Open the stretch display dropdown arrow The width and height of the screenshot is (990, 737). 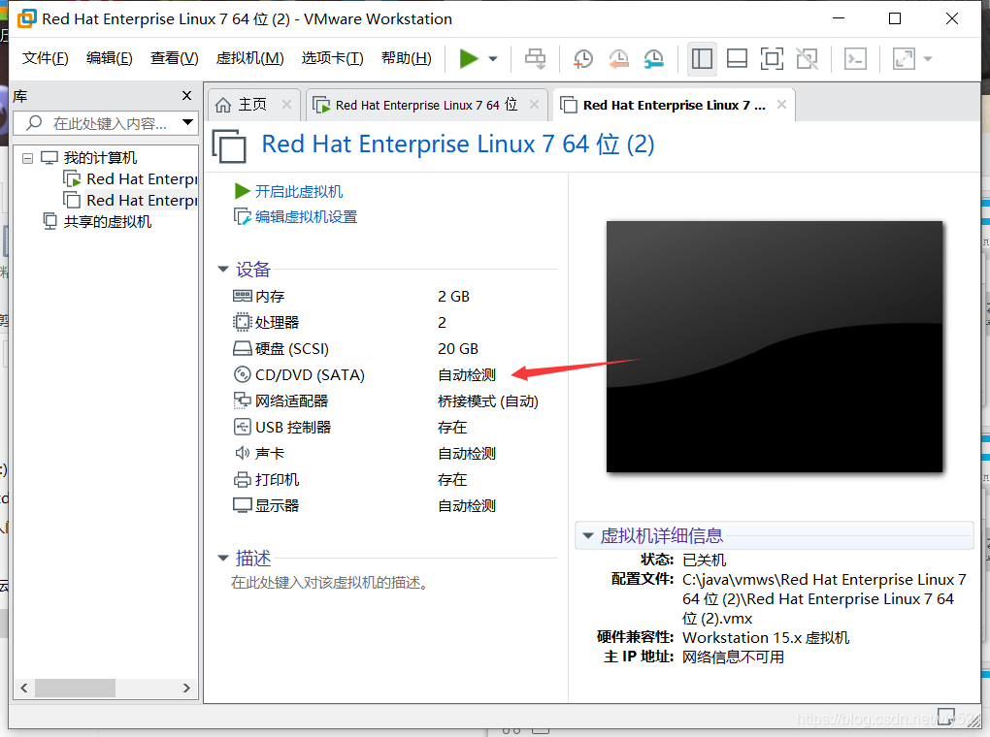928,59
